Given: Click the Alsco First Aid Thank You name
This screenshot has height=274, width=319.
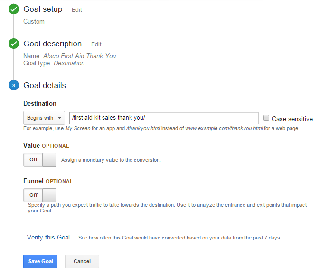Looking at the screenshot, I should pyautogui.click(x=79, y=56).
